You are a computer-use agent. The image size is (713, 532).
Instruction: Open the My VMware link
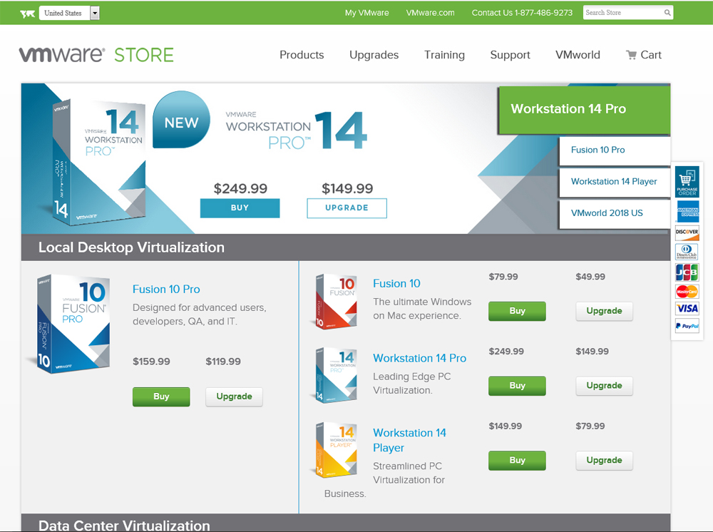[x=367, y=13]
